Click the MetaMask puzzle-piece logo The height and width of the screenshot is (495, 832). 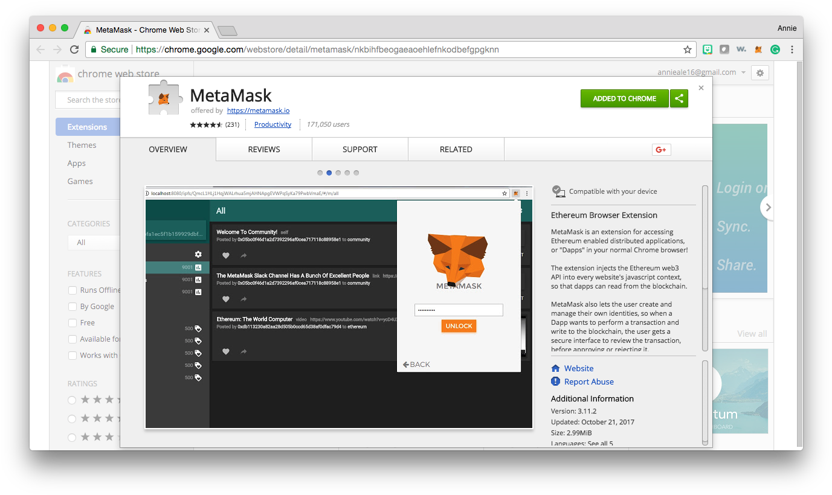(x=164, y=98)
